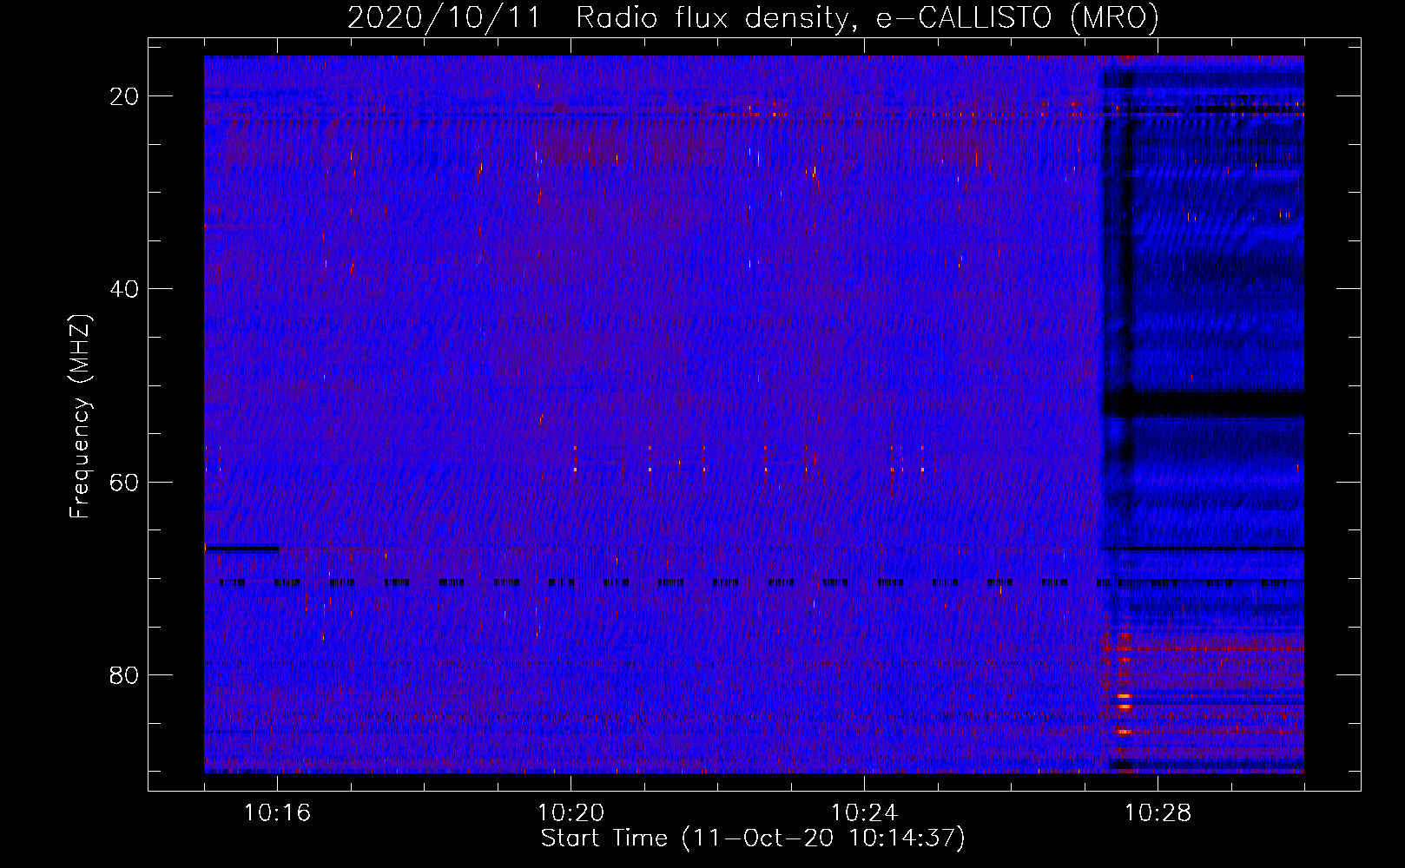The width and height of the screenshot is (1405, 868).
Task: Click the black horizontal band near 52 MHz
Action: click(x=1204, y=404)
